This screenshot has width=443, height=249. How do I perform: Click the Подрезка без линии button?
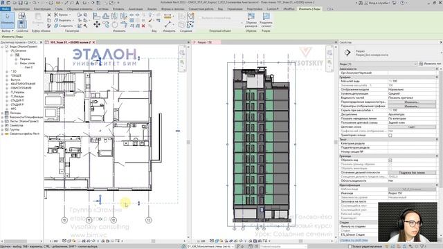click(412, 172)
